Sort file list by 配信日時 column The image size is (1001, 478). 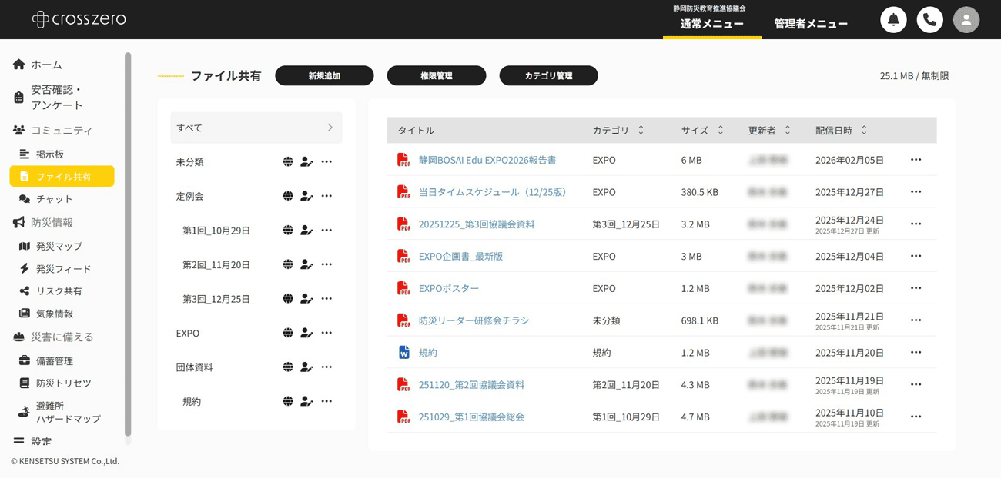(864, 131)
